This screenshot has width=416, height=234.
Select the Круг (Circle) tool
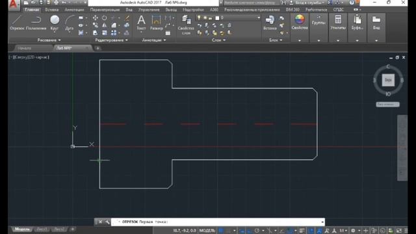coord(55,22)
